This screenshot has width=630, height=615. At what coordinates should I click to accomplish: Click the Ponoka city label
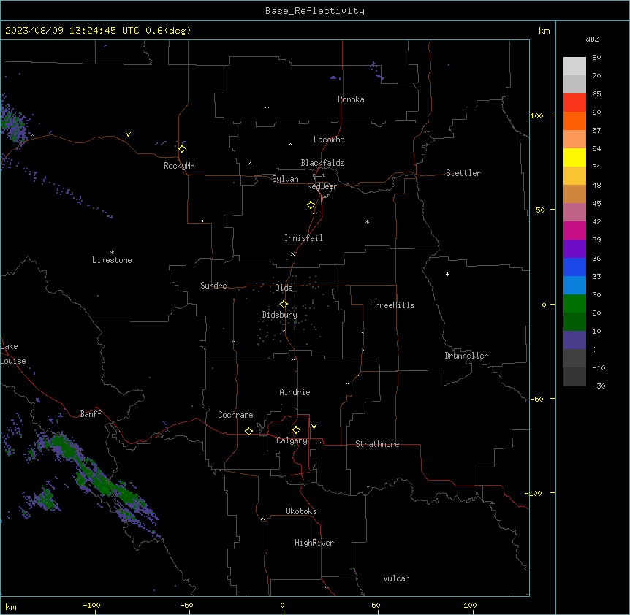[x=351, y=99]
